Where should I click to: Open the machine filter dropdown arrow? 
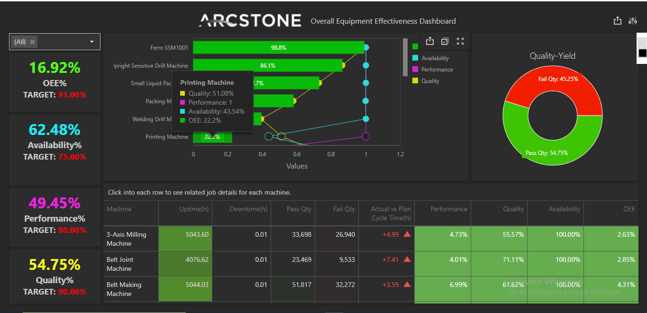tap(92, 42)
